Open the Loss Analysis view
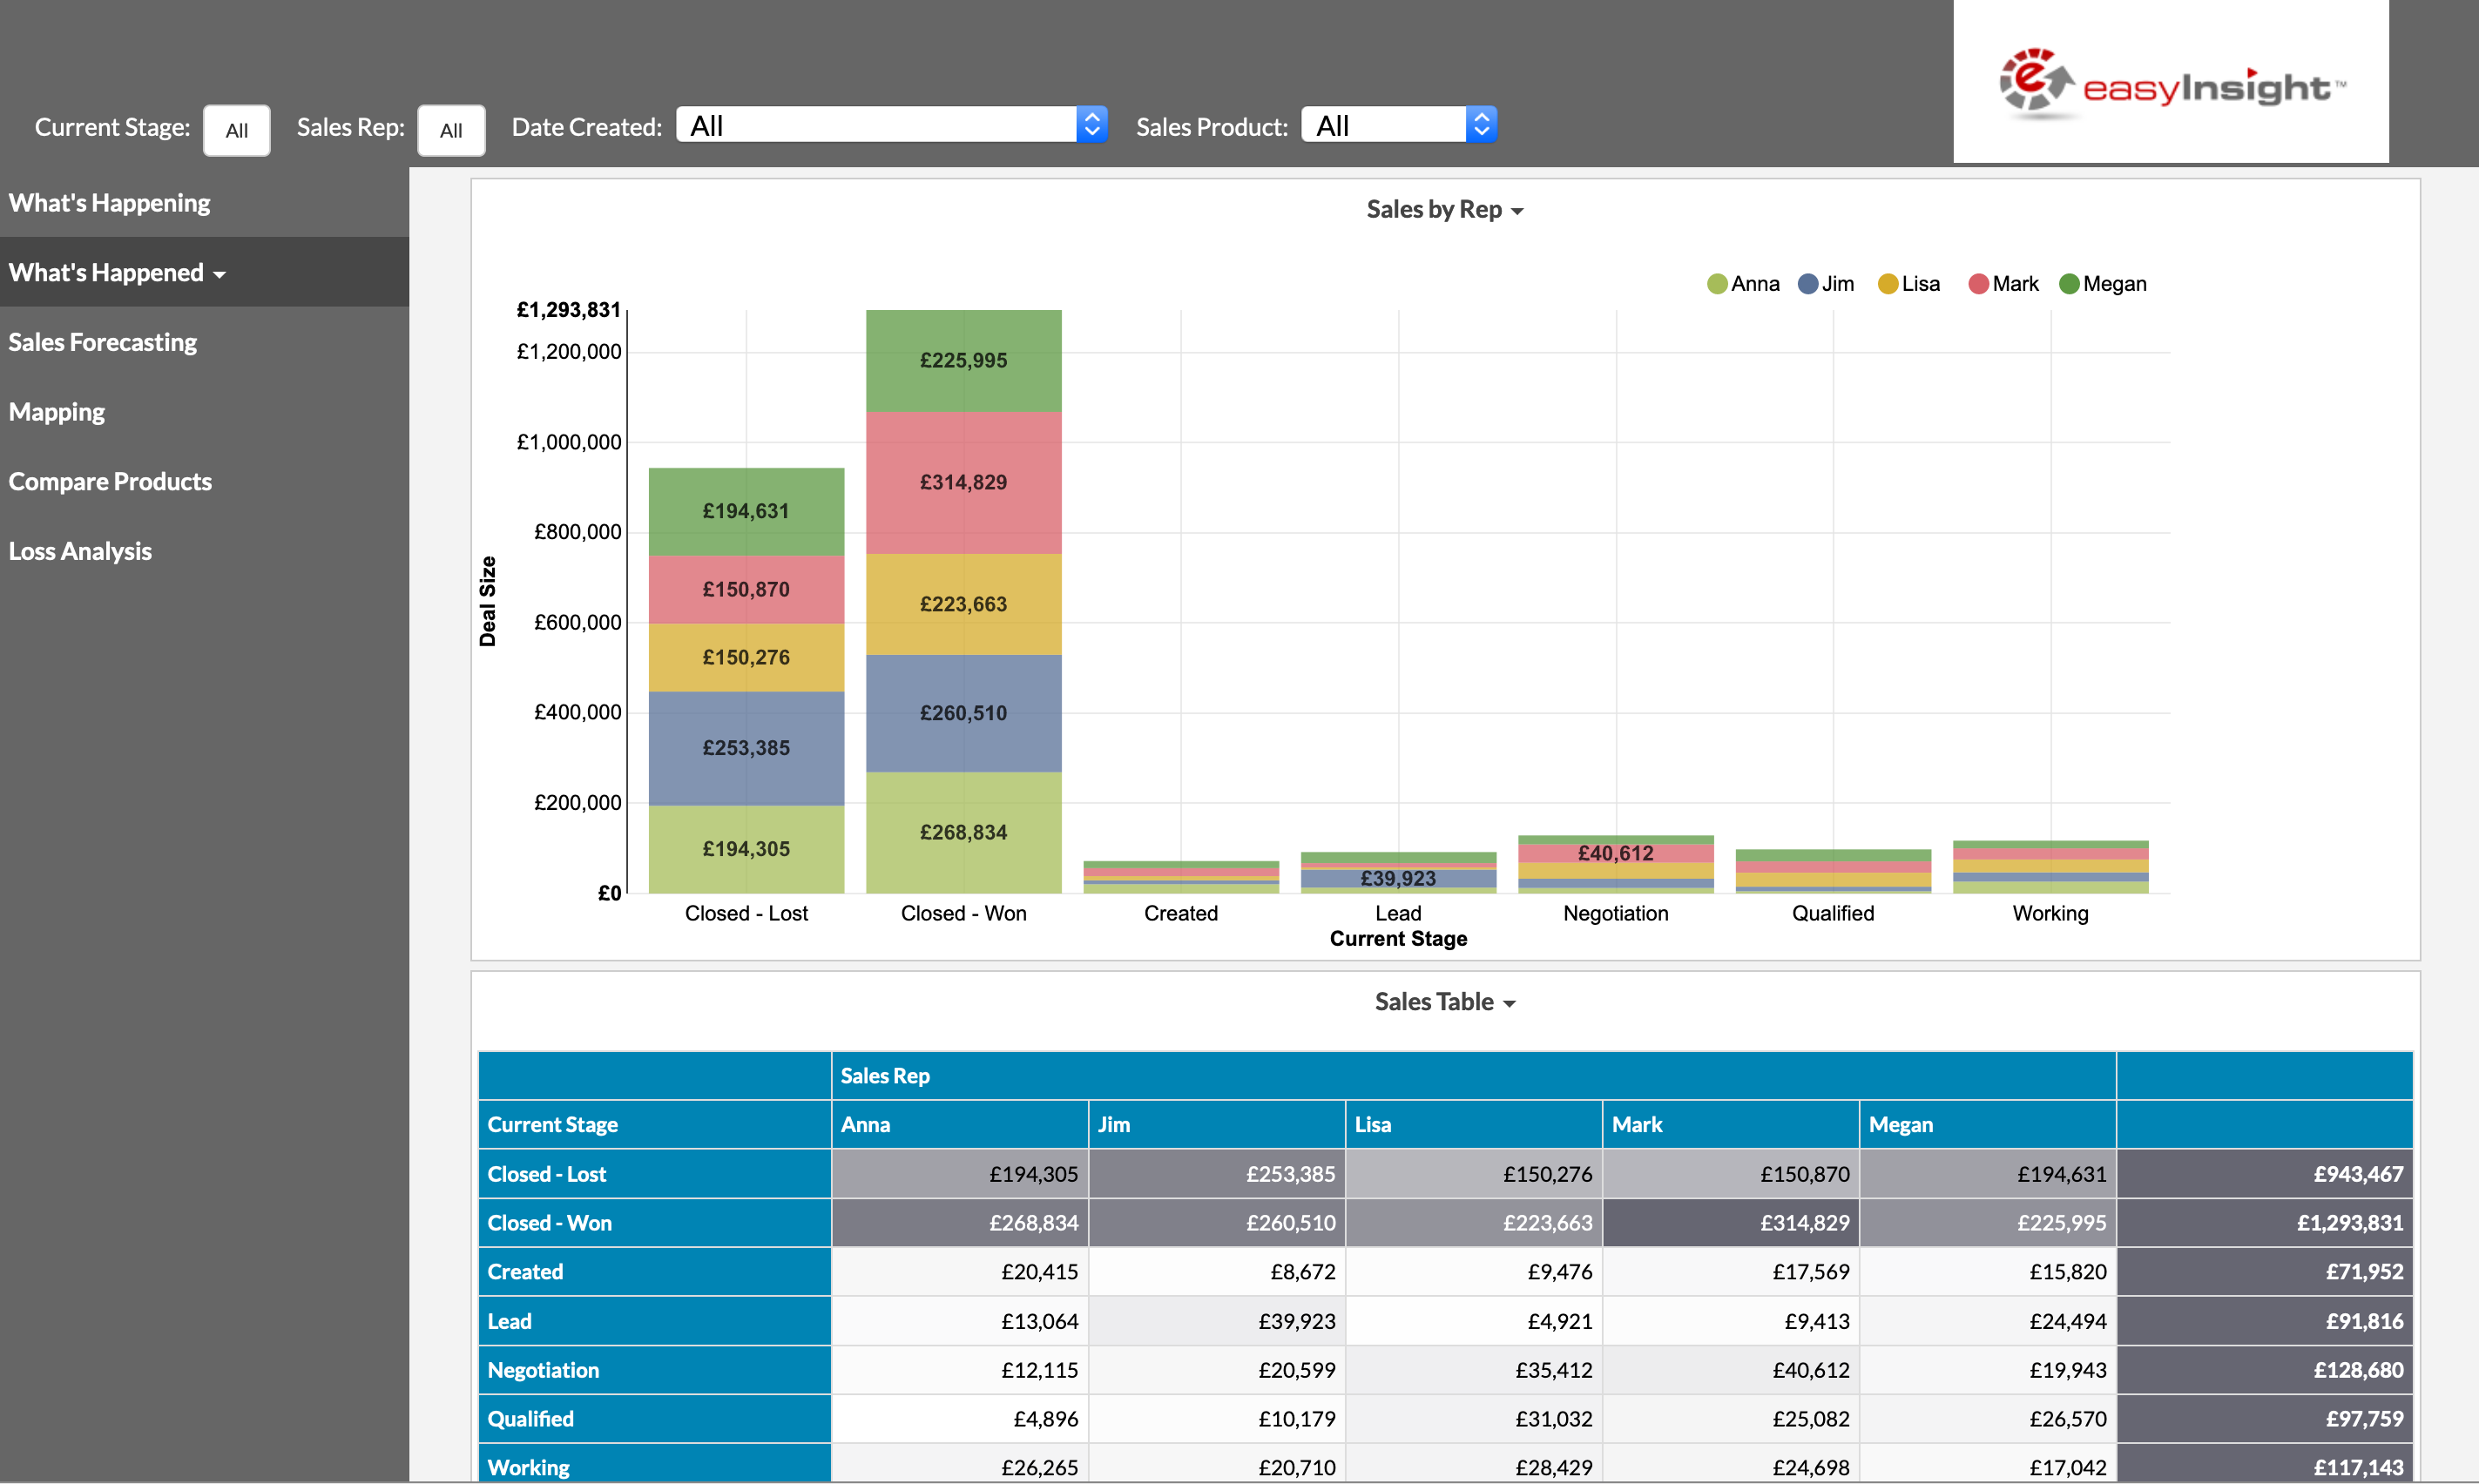Image resolution: width=2479 pixels, height=1484 pixels. 80,550
